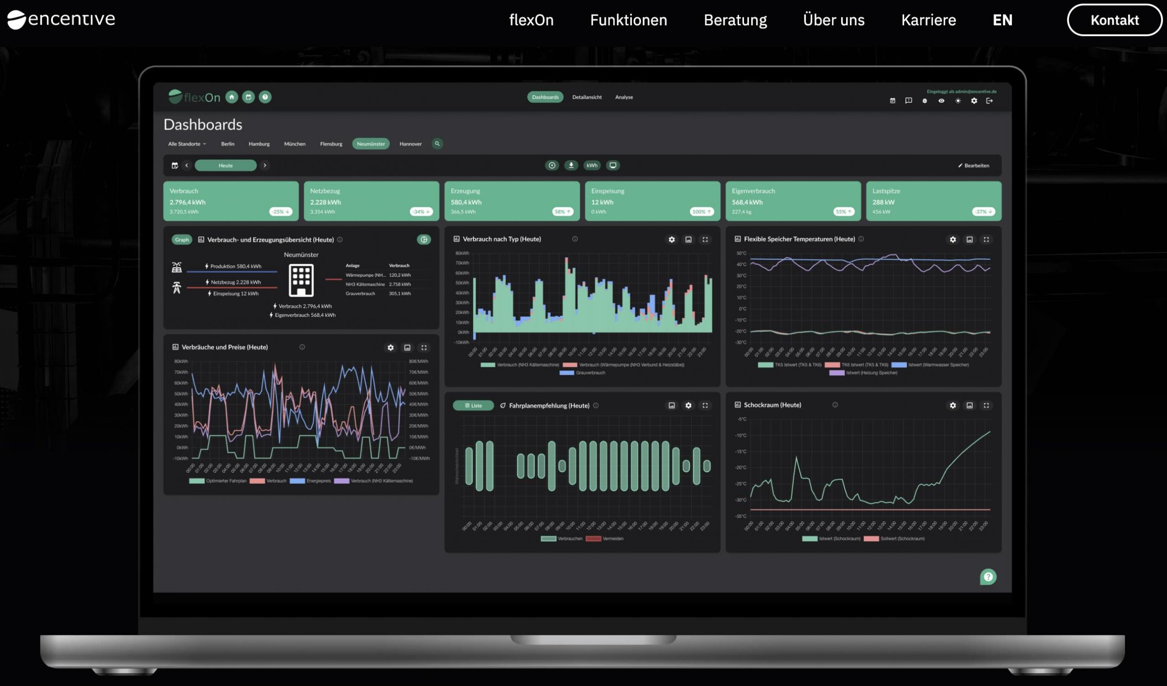Select the Hannover location tab
This screenshot has width=1167, height=686.
point(410,144)
